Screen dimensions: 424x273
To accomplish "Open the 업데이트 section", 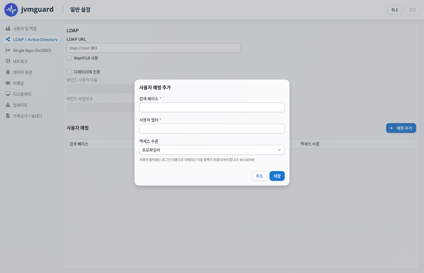I will pyautogui.click(x=31, y=105).
